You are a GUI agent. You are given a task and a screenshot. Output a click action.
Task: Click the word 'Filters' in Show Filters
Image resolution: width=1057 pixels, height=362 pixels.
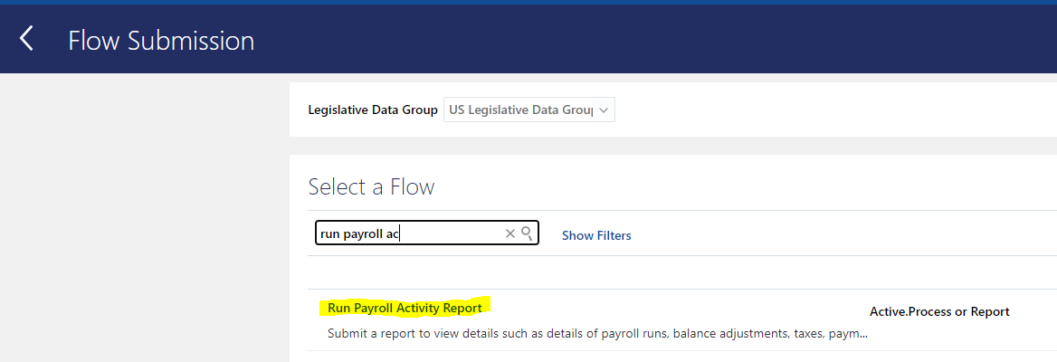click(612, 235)
